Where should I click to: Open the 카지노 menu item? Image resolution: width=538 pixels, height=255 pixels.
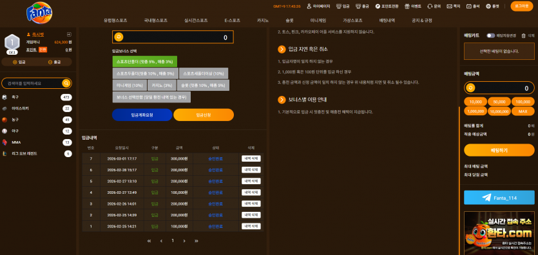(263, 20)
